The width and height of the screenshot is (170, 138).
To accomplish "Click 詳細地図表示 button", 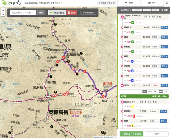I will tap(88, 13).
